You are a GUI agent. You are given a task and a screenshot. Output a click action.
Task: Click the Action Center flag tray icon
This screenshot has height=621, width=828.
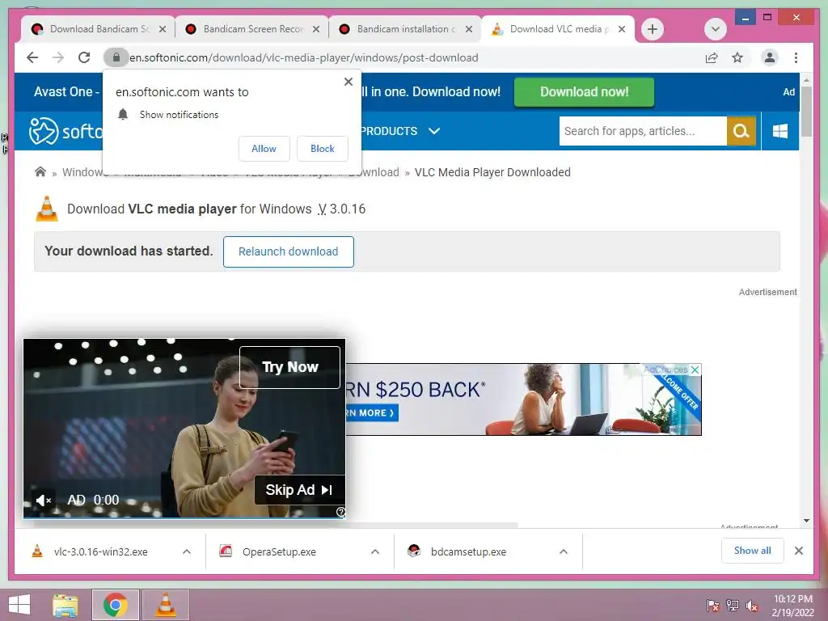713,605
